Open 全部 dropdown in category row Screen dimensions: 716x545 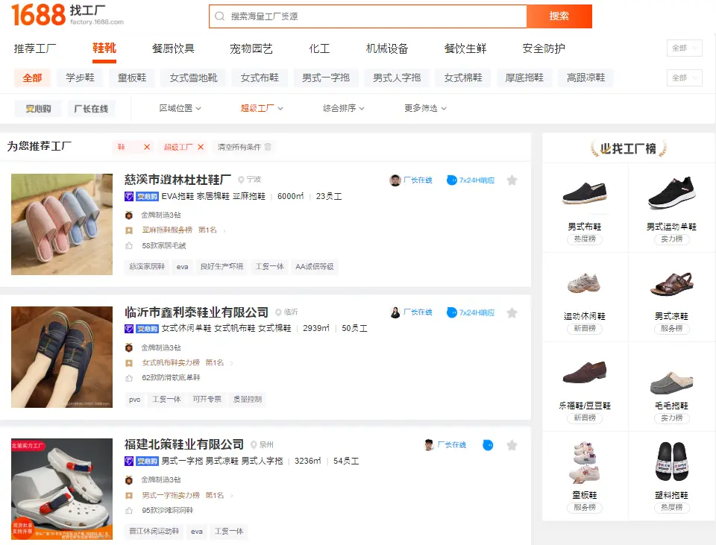pos(684,48)
